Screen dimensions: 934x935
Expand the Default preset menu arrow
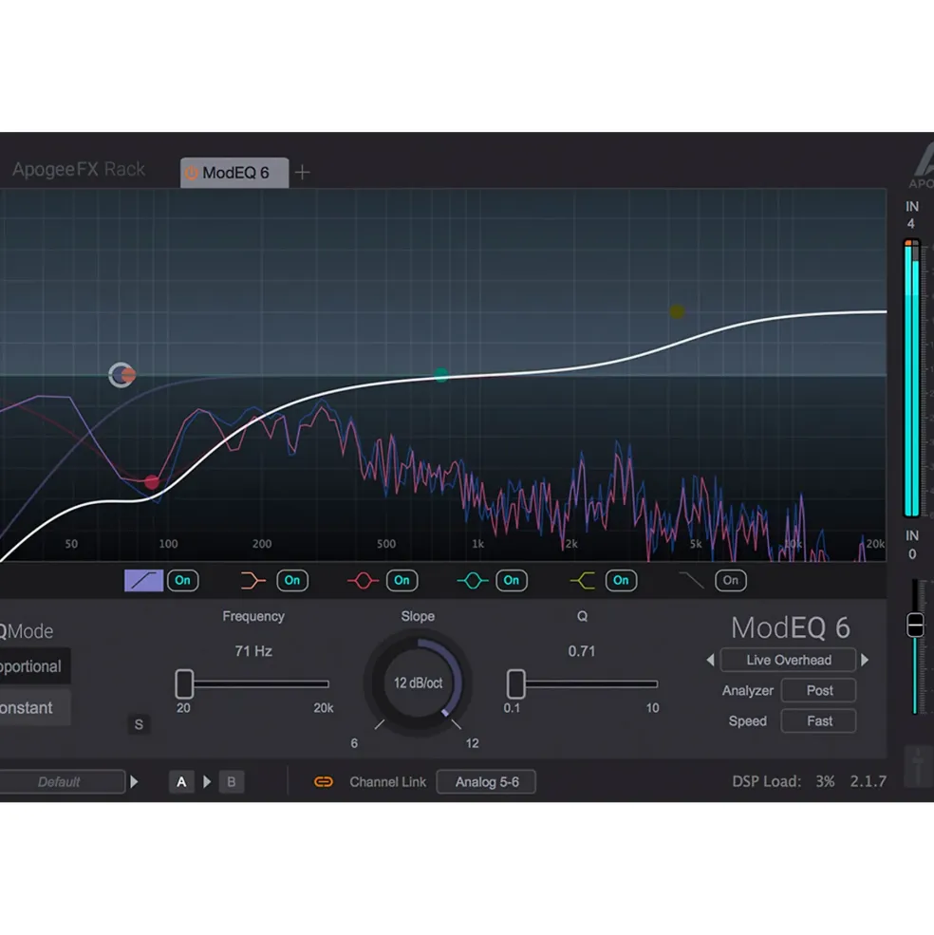pos(134,782)
